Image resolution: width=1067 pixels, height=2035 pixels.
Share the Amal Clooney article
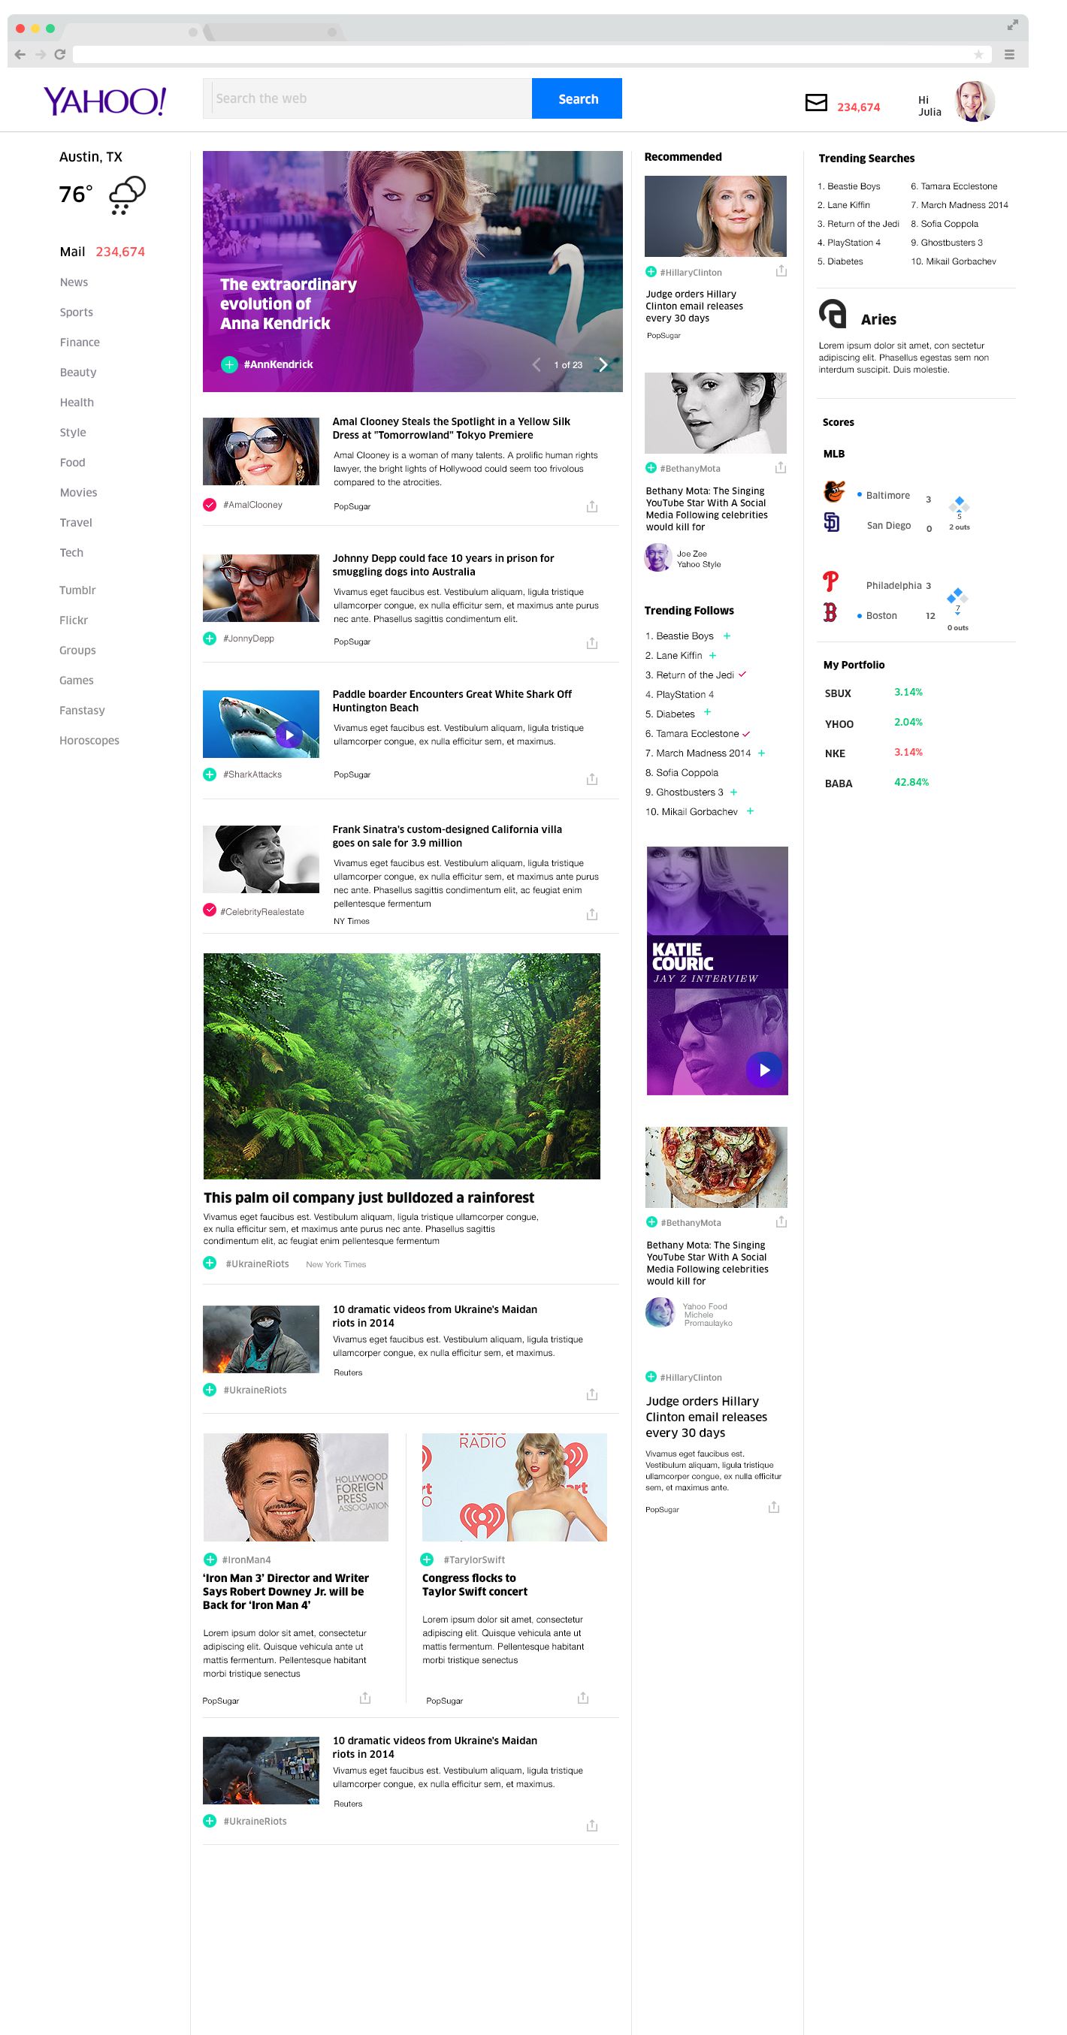point(592,506)
